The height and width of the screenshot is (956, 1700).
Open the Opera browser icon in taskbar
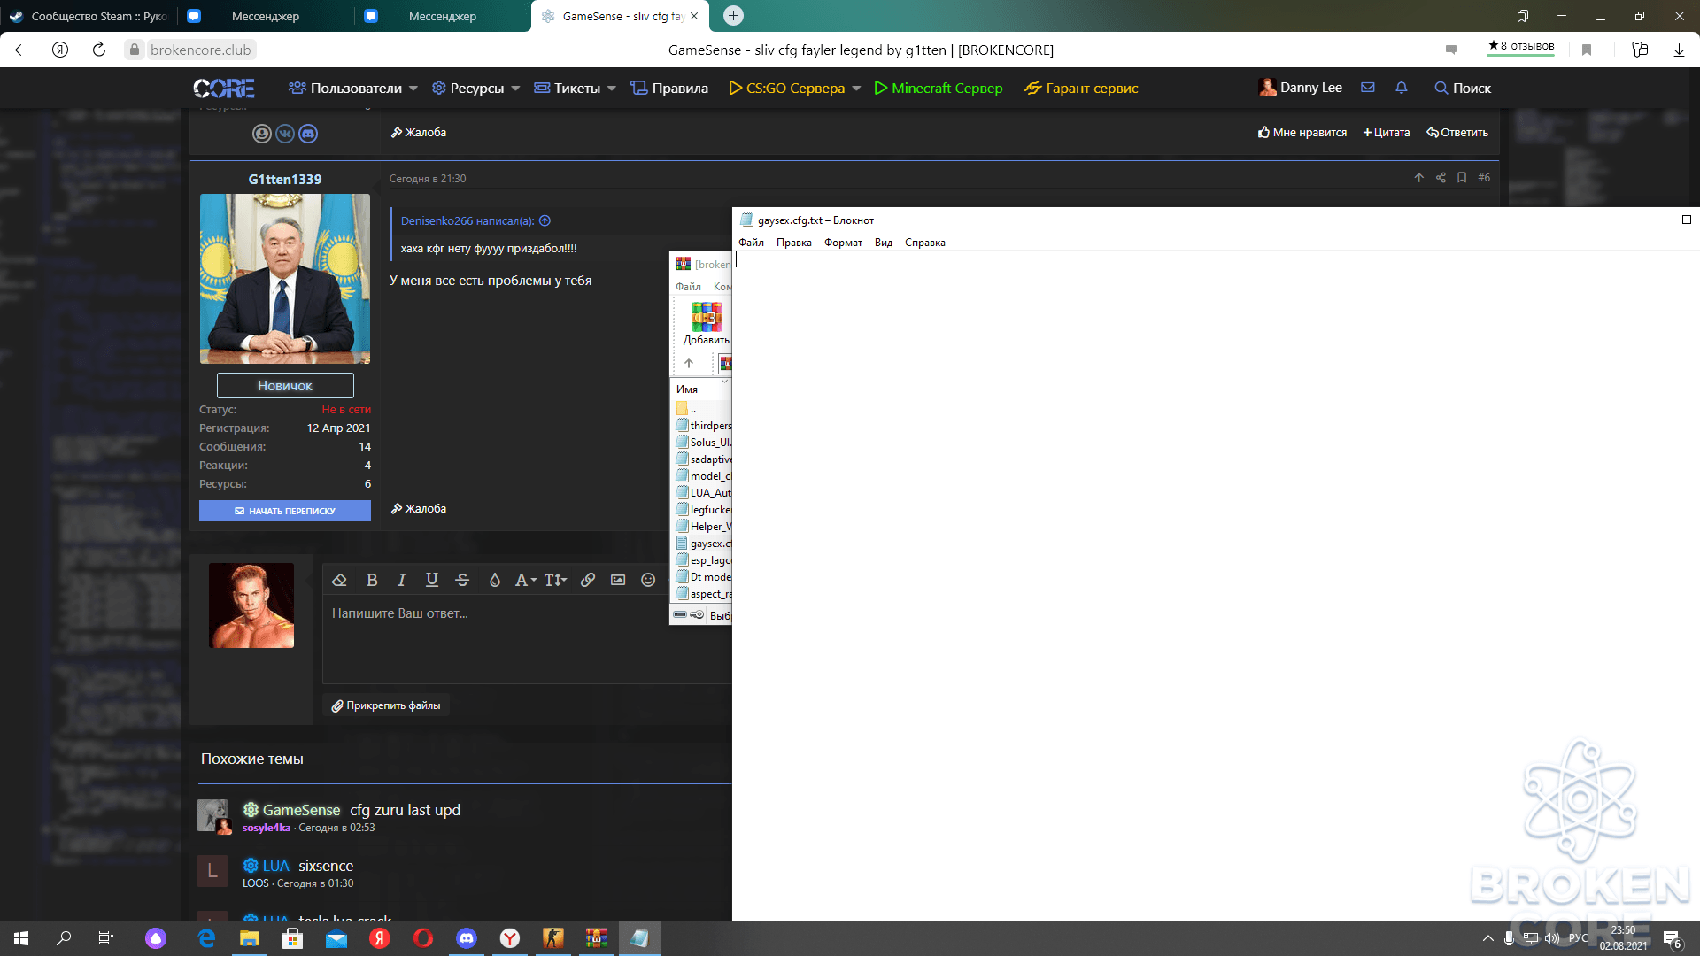pyautogui.click(x=423, y=938)
